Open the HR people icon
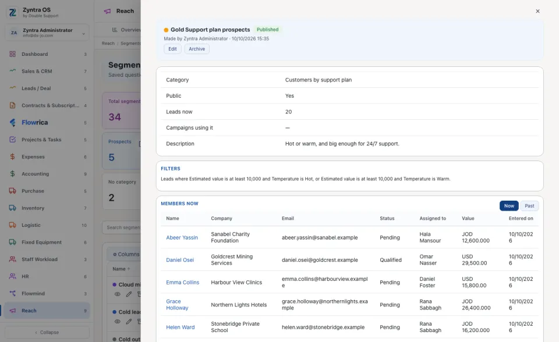The width and height of the screenshot is (559, 342). (12, 276)
